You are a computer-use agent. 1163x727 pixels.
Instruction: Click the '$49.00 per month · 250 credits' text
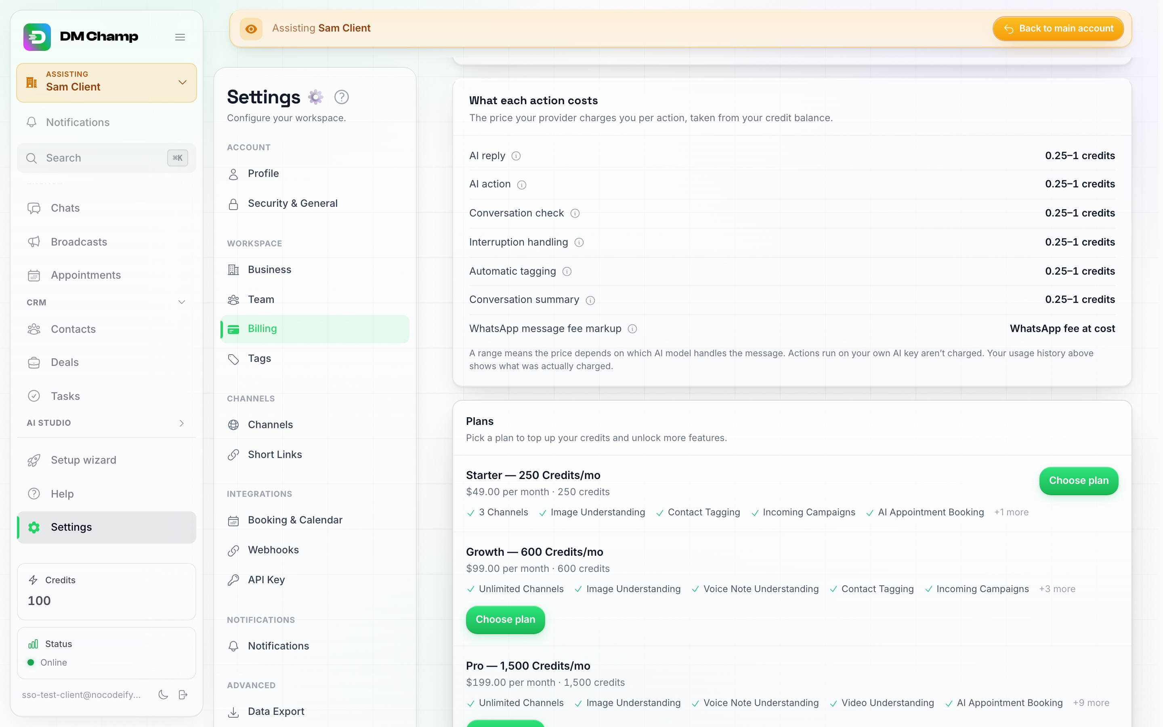538,492
